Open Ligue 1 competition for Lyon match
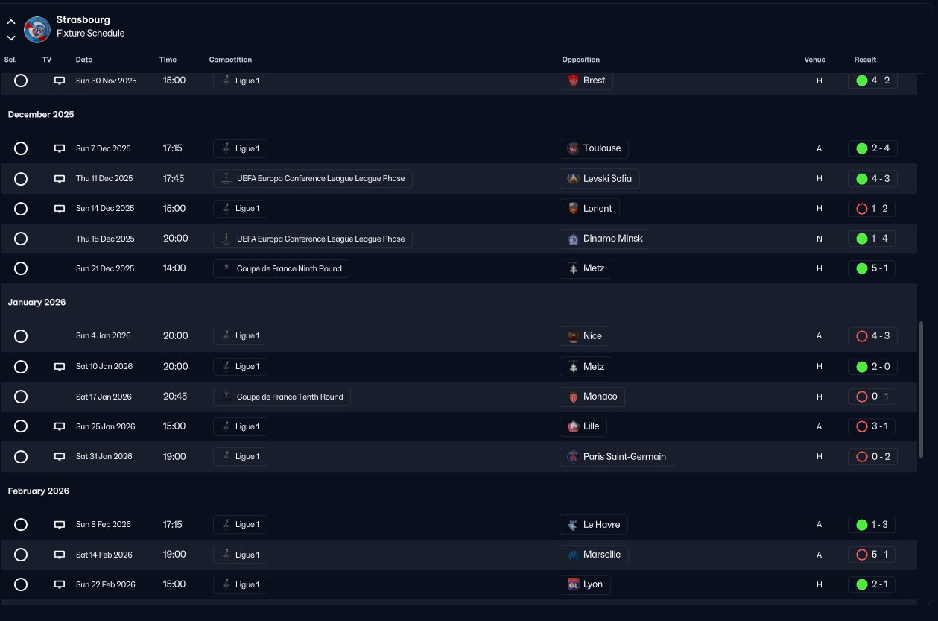Viewport: 938px width, 621px height. [240, 584]
